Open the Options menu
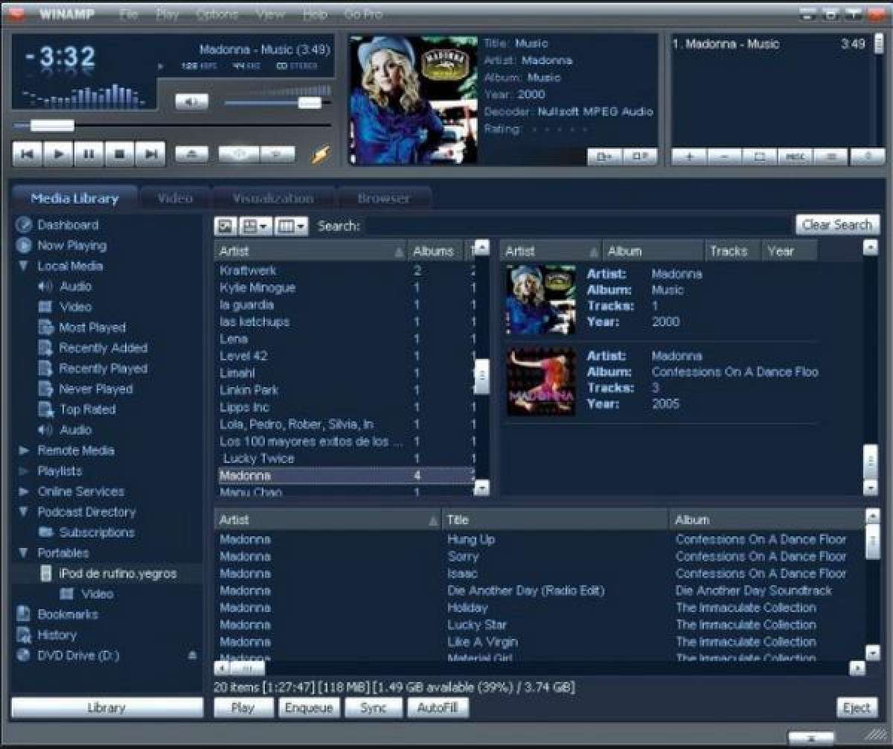893x749 pixels. [x=217, y=14]
